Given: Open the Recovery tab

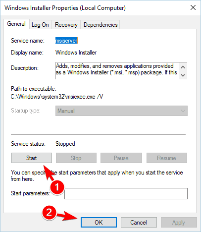Looking at the screenshot, I should (66, 25).
